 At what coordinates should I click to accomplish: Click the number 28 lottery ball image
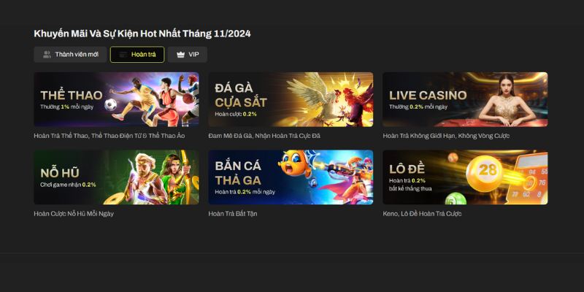click(484, 173)
